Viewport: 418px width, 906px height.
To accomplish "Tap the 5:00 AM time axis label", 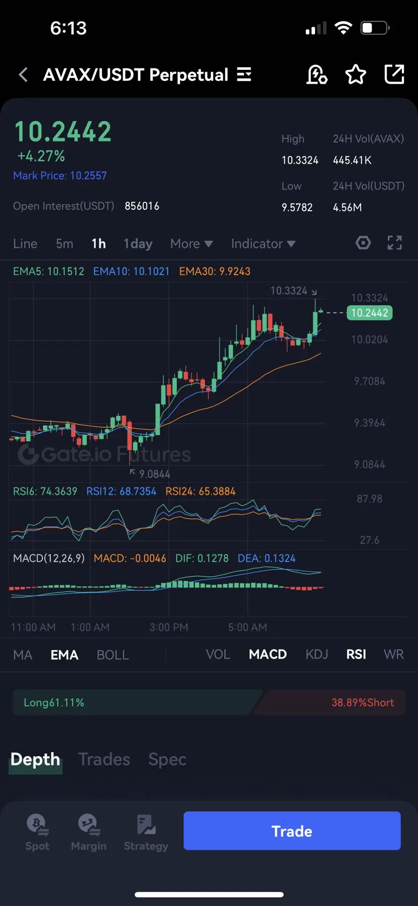I will click(247, 627).
